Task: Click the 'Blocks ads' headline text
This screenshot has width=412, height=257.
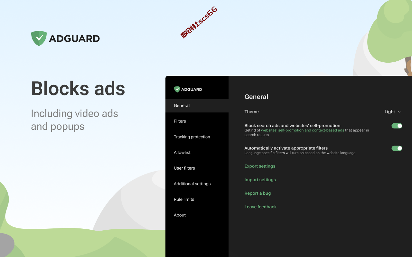Action: tap(78, 88)
